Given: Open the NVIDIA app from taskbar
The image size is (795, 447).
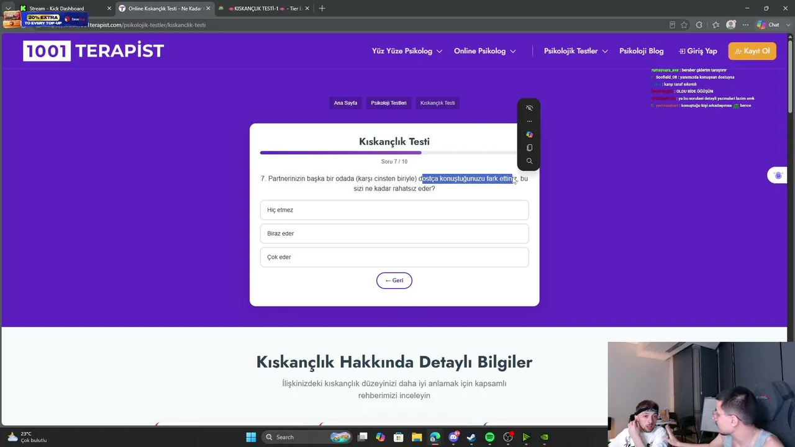Looking at the screenshot, I should [x=544, y=437].
